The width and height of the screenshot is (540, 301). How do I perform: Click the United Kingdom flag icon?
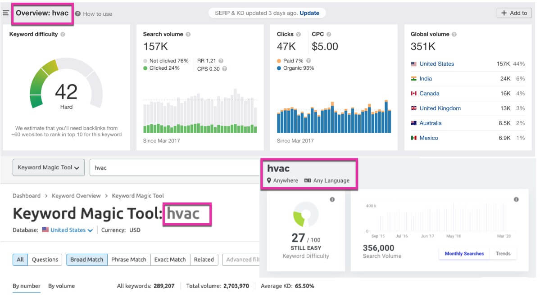[x=413, y=108]
